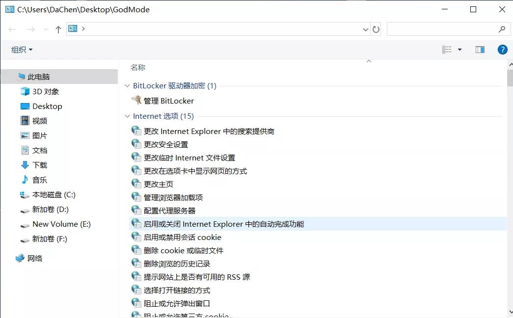Viewport: 513px width, 318px height.
Task: Click the 网络 globe icon
Action: [x=20, y=258]
